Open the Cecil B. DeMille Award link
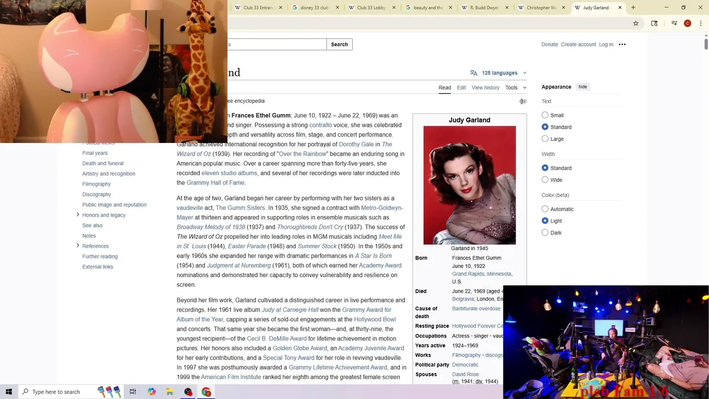Viewport: 709px width, 399px height. pyautogui.click(x=276, y=339)
